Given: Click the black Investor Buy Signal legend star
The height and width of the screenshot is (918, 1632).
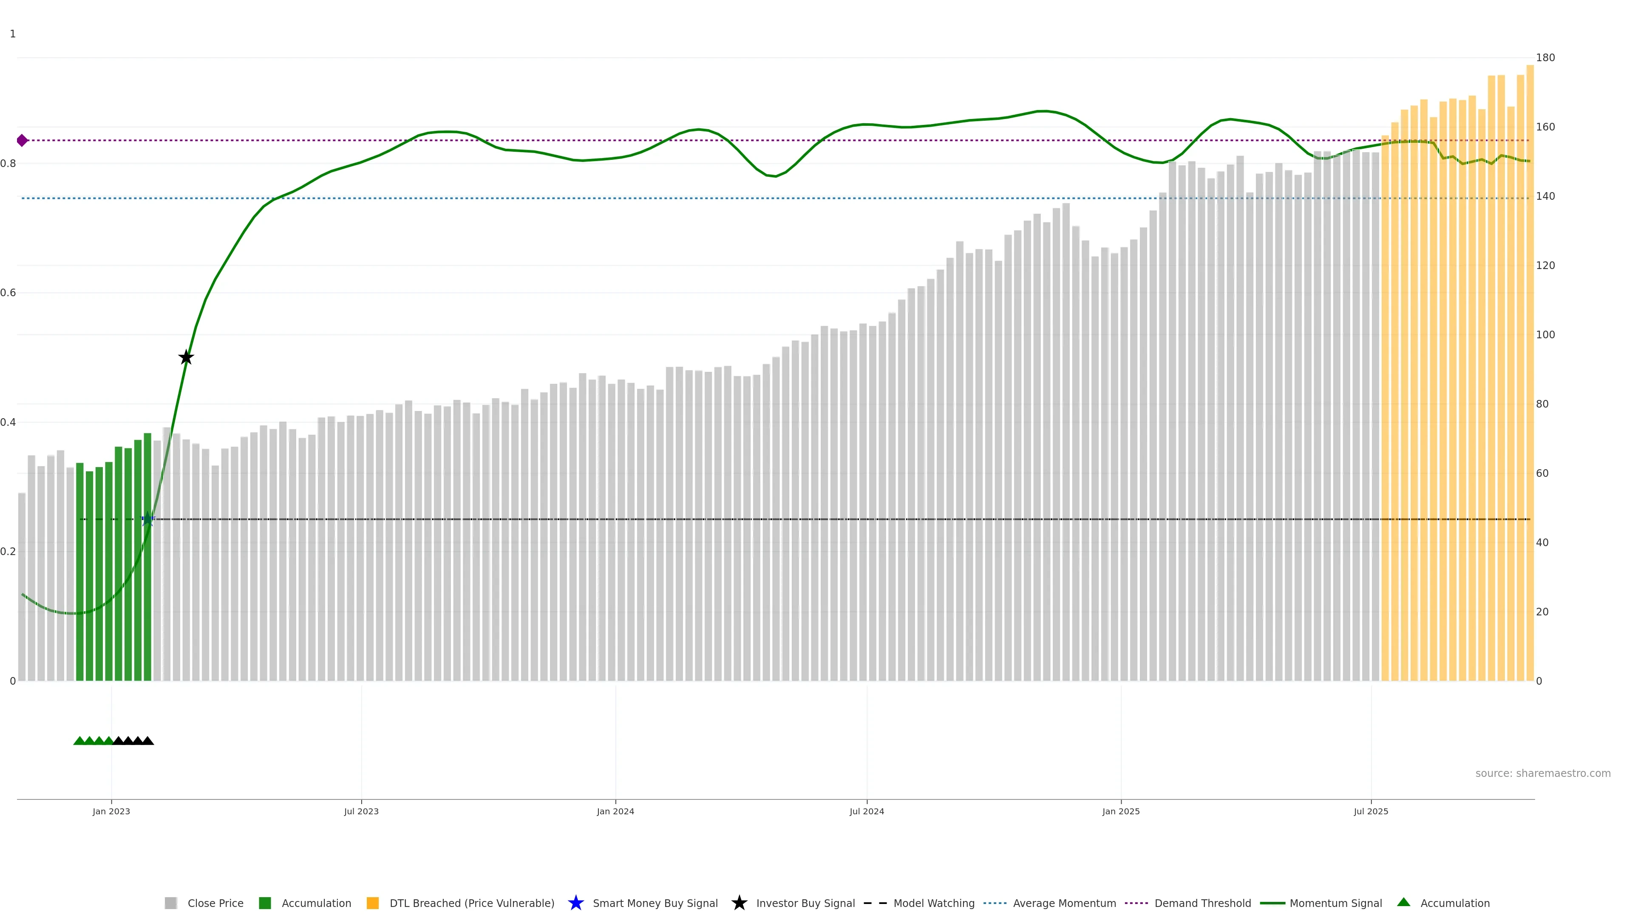Looking at the screenshot, I should (x=739, y=903).
